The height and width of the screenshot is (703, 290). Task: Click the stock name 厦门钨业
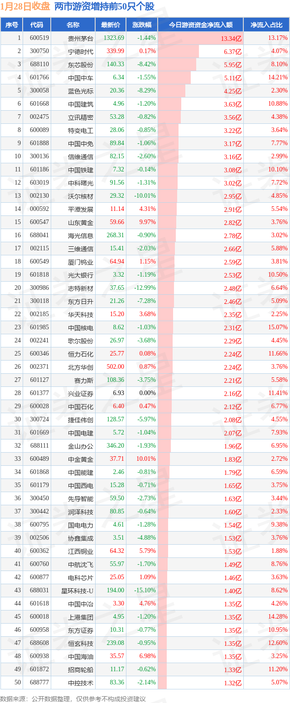tap(81, 262)
